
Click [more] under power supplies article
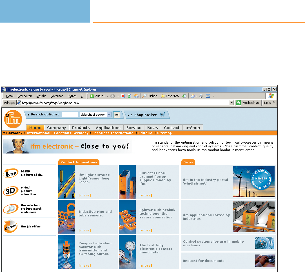(146, 195)
